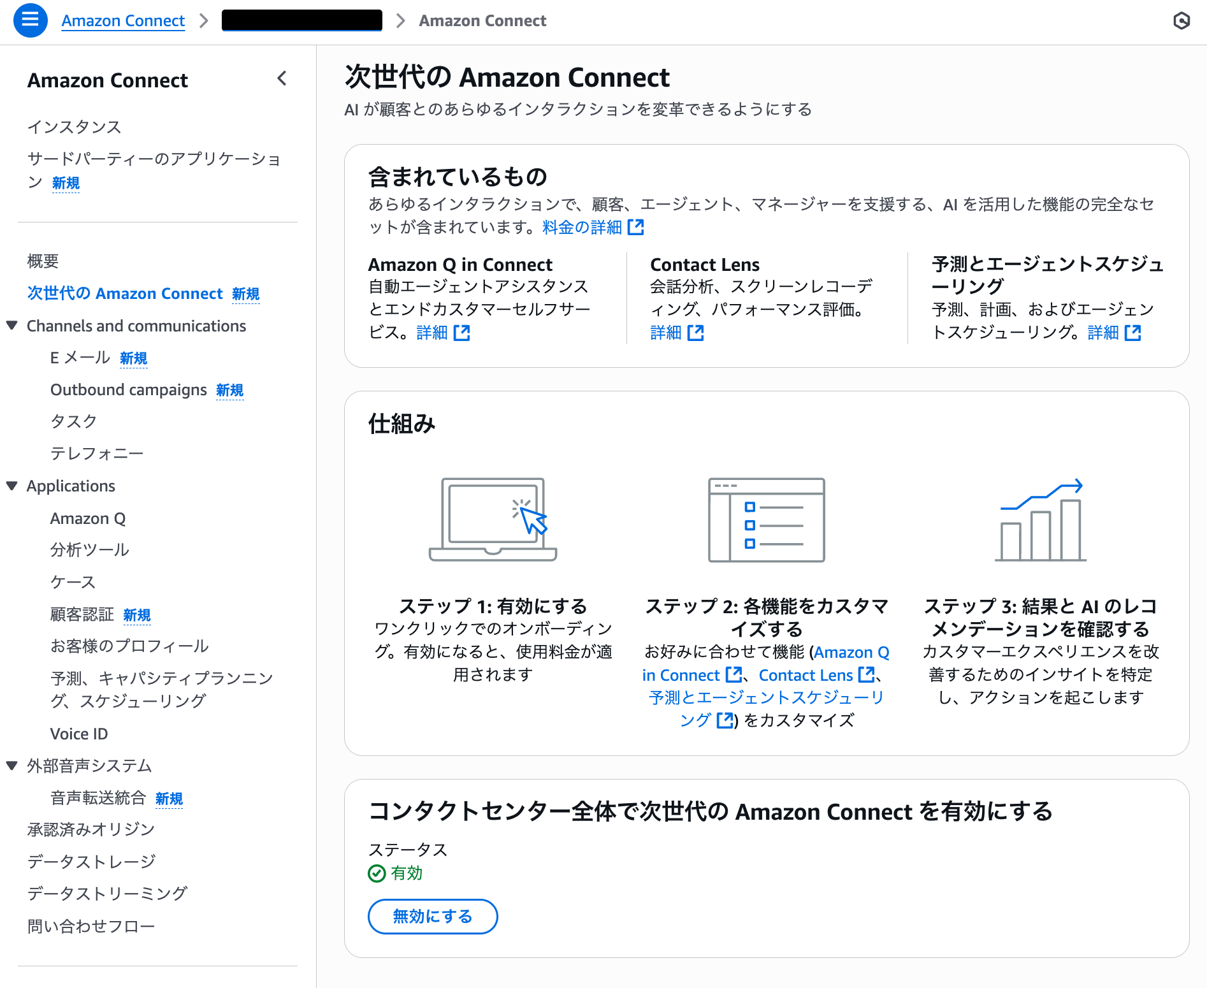
Task: Open E メール in the sidebar
Action: click(80, 358)
